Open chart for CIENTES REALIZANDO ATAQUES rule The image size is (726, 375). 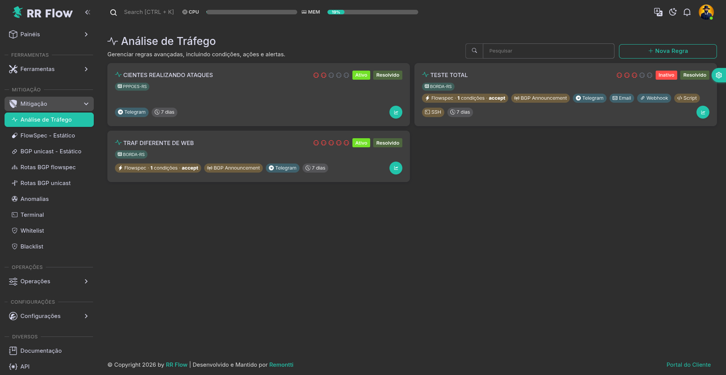pos(396,112)
